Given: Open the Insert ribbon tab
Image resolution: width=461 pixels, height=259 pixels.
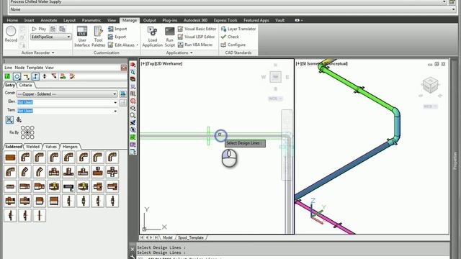Looking at the screenshot, I should point(29,20).
